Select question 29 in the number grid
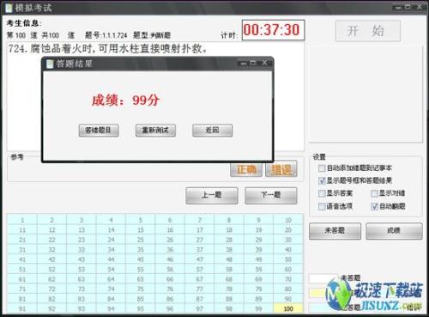Screen dimensions: 429x317 pyautogui.click(x=258, y=240)
